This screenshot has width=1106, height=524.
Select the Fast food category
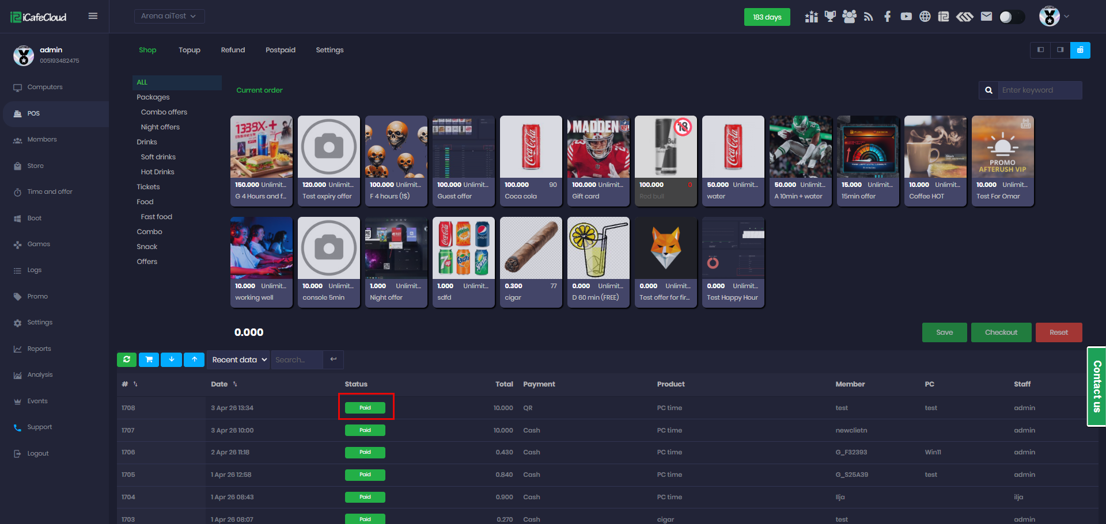pyautogui.click(x=157, y=217)
